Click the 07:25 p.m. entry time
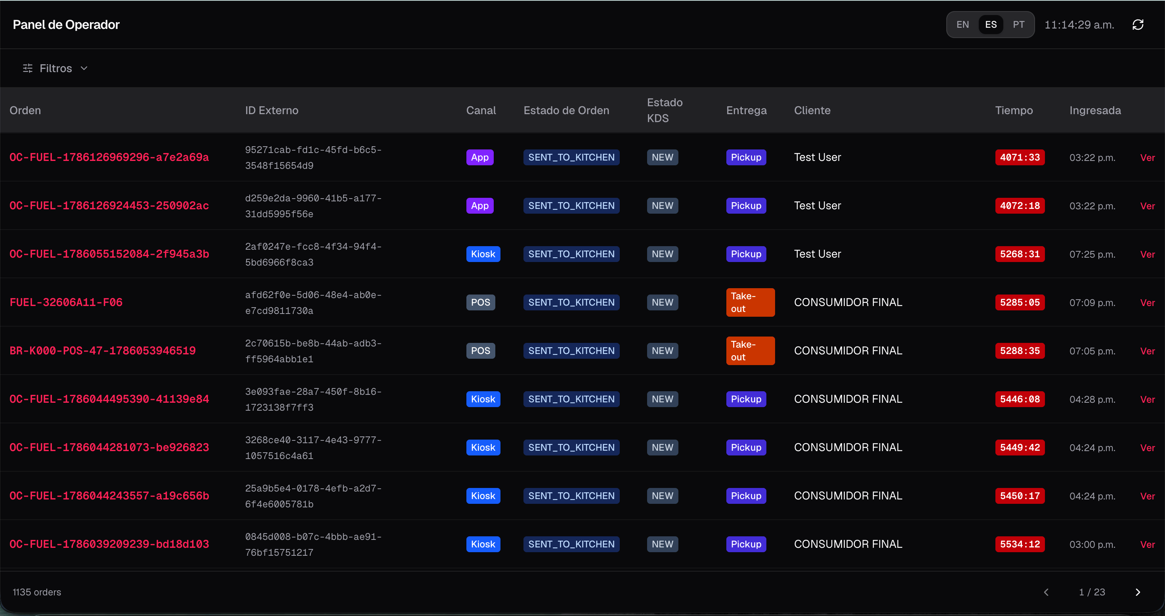This screenshot has width=1165, height=616. click(1092, 254)
